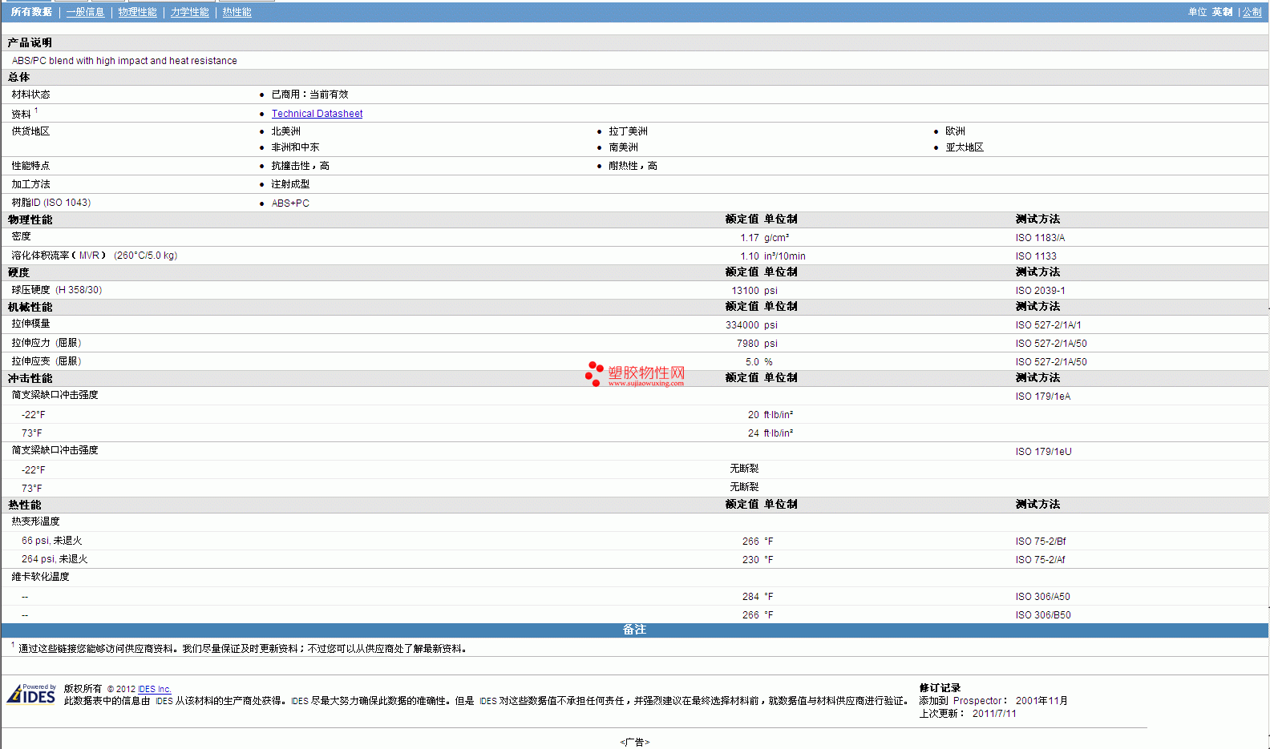The height and width of the screenshot is (749, 1270).
Task: Click the impact value 24 ft·lb/in²
Action: pyautogui.click(x=770, y=433)
